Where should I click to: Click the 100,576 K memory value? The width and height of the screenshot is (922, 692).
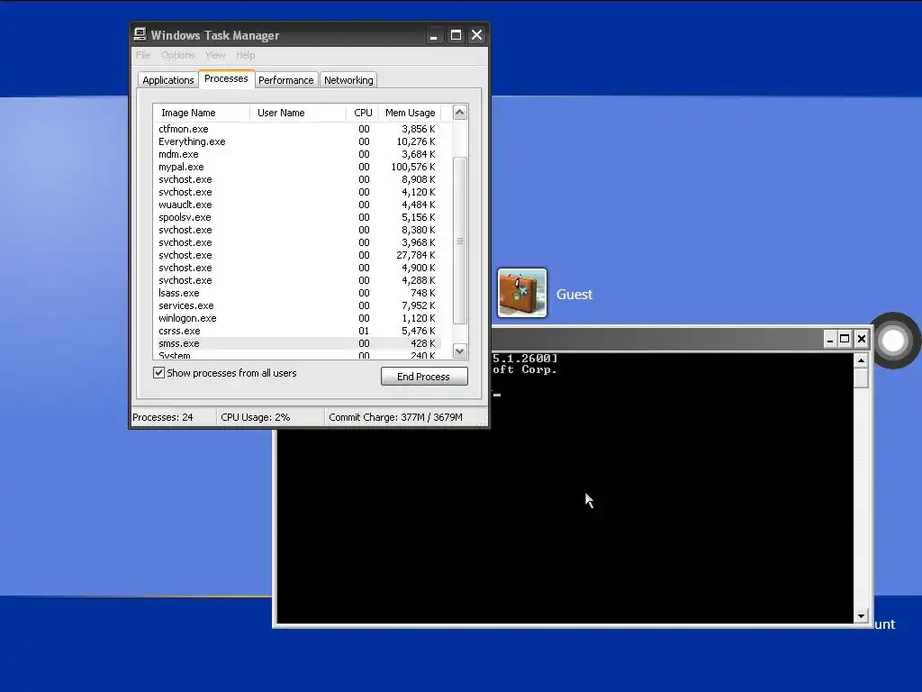413,167
